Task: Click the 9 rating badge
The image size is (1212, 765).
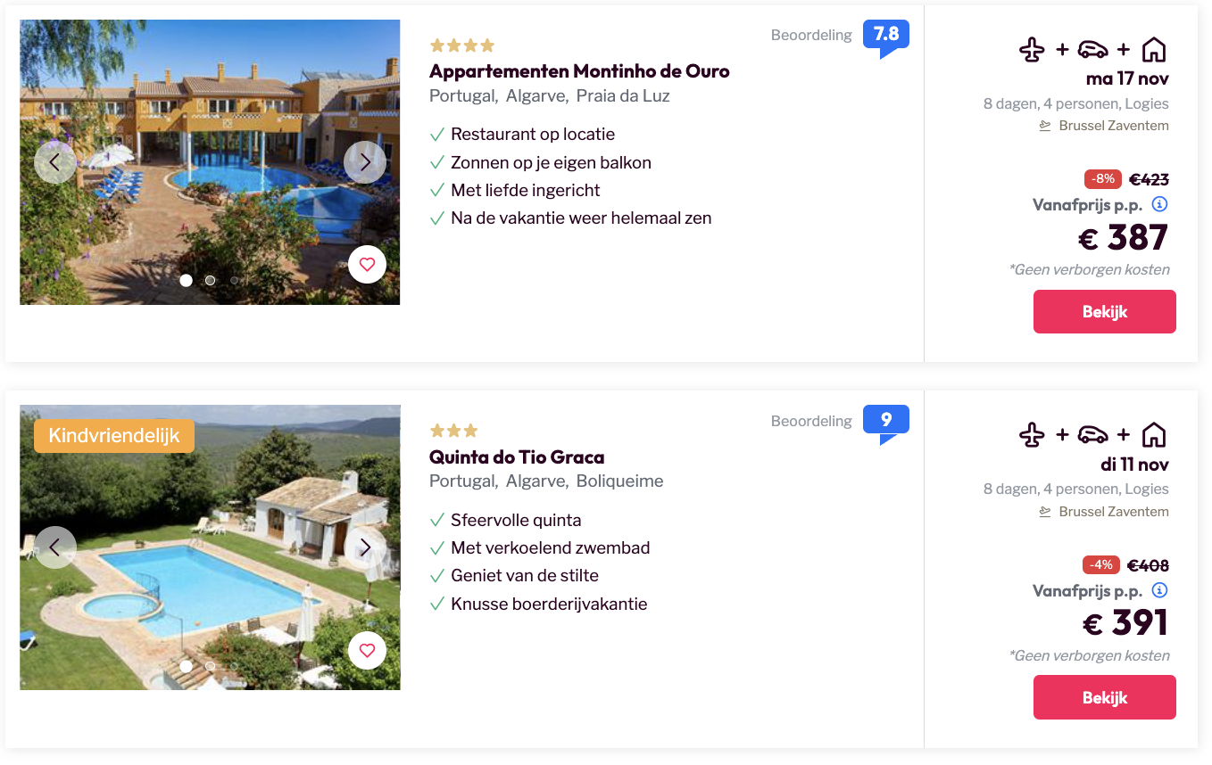Action: [885, 420]
